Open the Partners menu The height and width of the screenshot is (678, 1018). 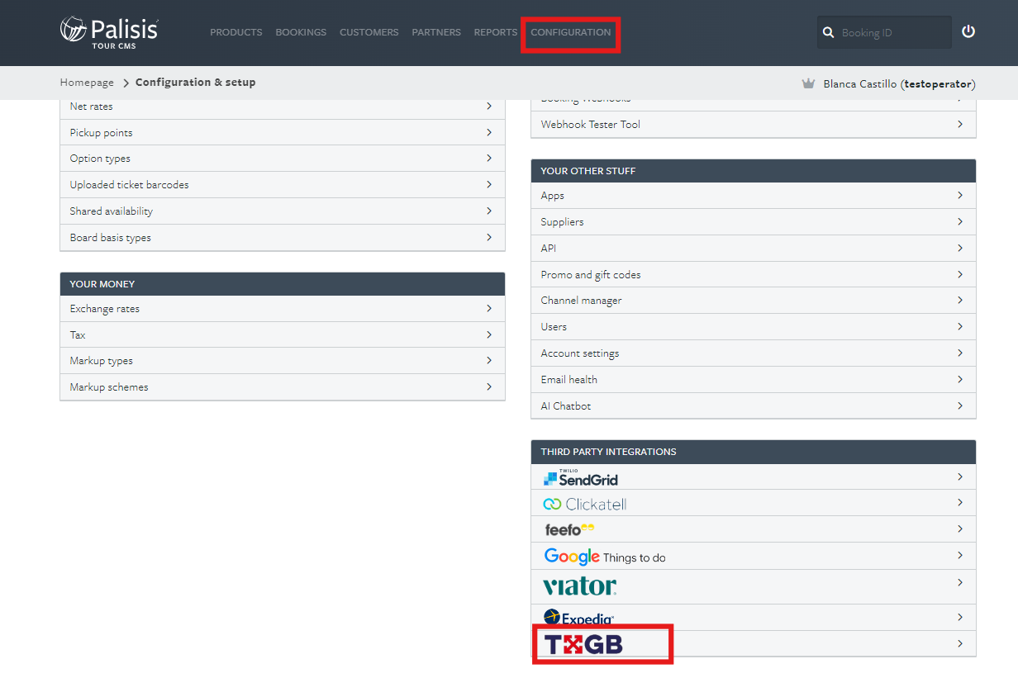click(436, 32)
